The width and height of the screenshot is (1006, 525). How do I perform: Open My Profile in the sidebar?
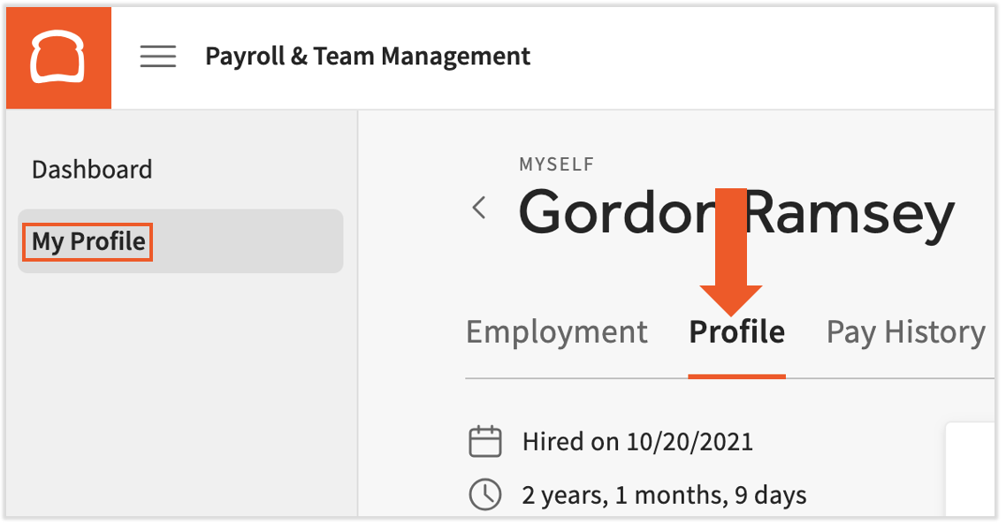[x=86, y=240]
